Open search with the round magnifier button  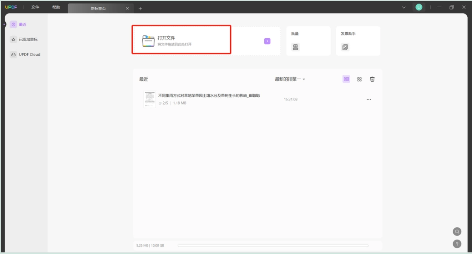(x=457, y=231)
